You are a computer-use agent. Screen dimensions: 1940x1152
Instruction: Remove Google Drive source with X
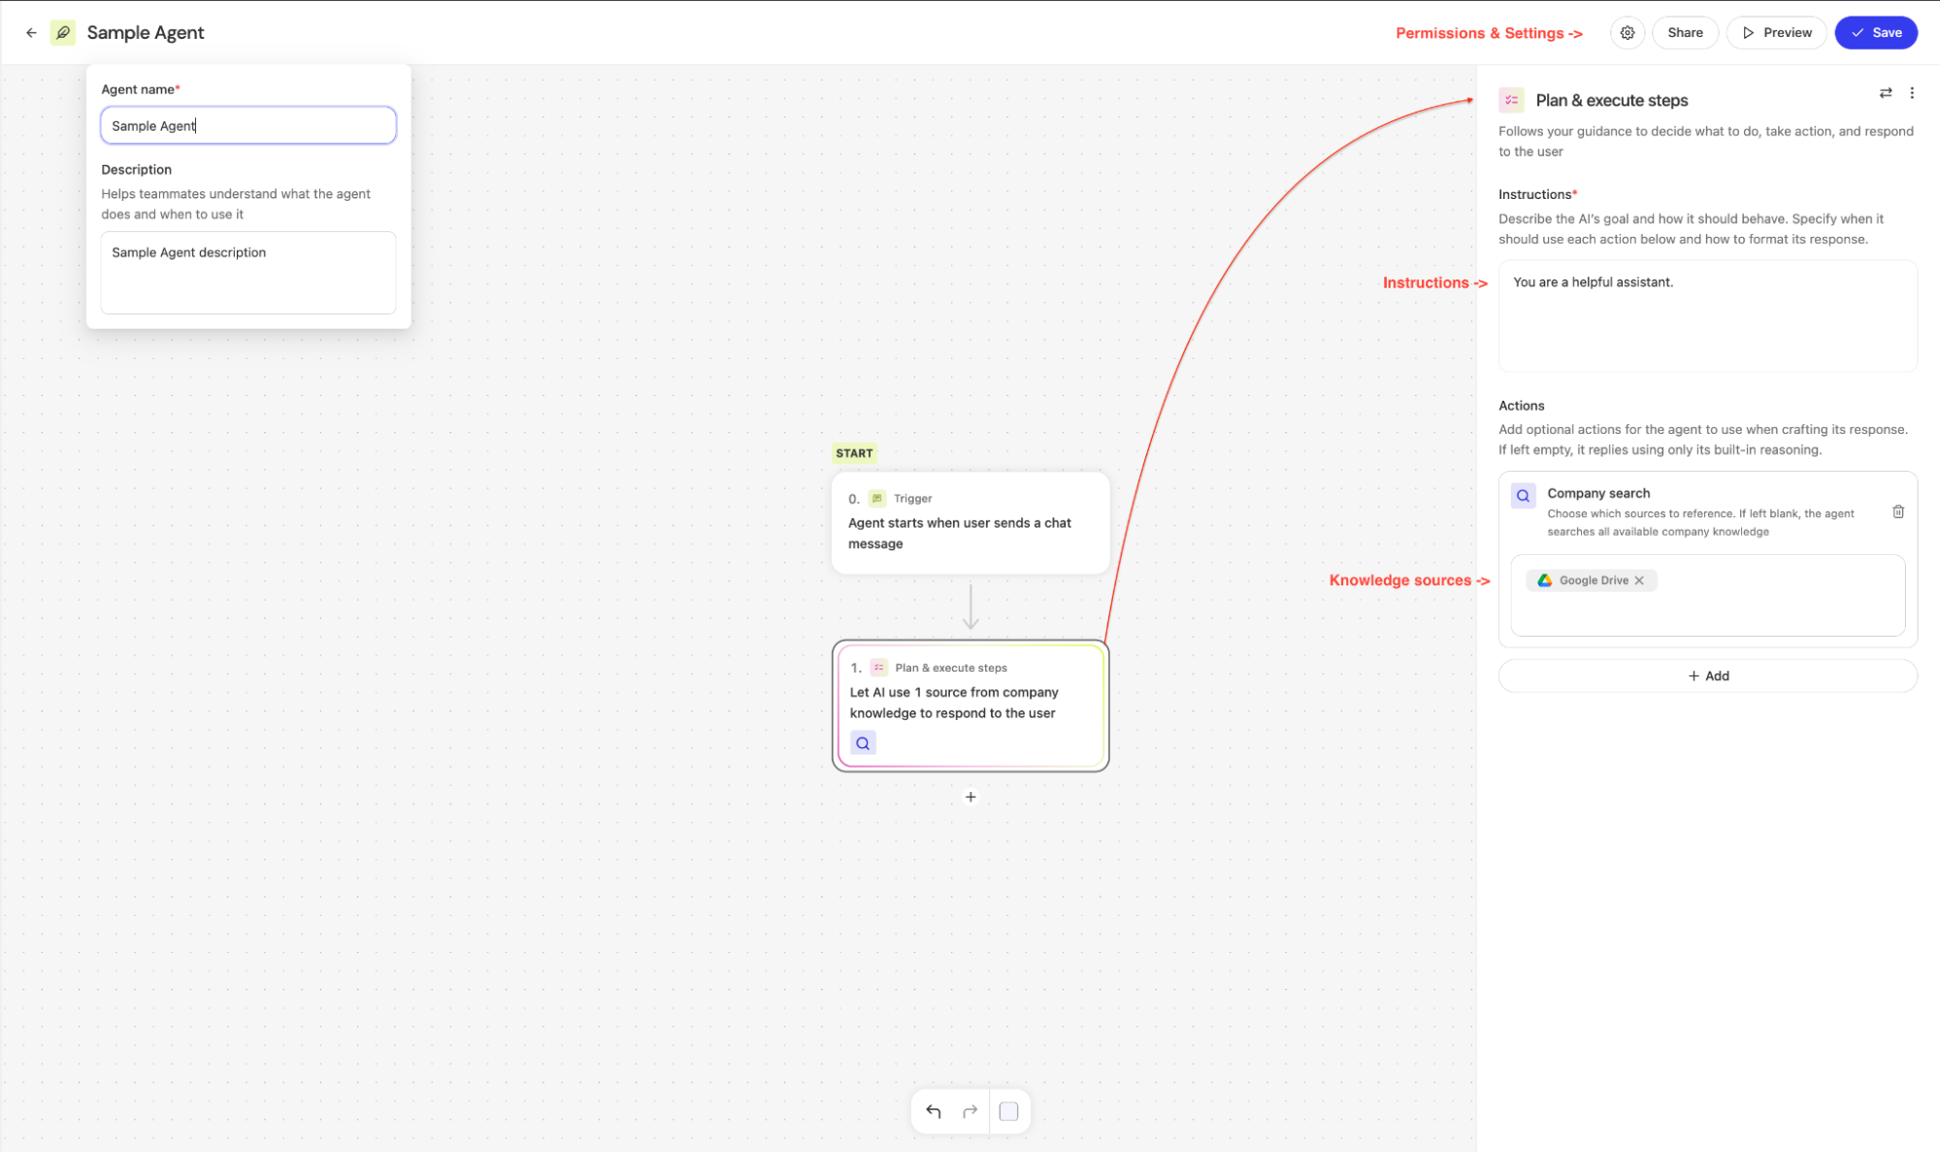(1639, 580)
